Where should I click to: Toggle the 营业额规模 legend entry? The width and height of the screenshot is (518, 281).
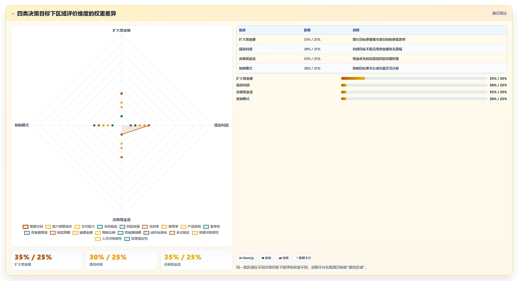click(x=129, y=233)
